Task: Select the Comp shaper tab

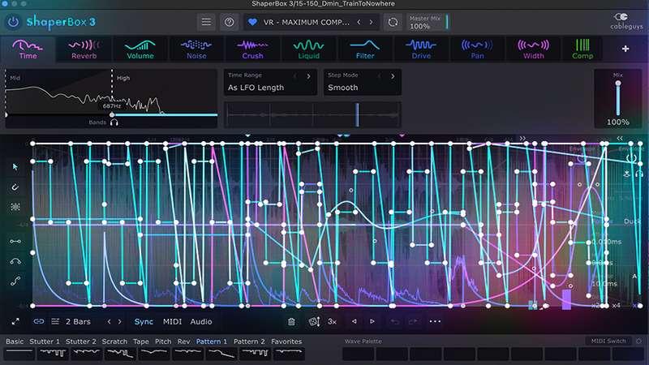Action: pyautogui.click(x=582, y=49)
